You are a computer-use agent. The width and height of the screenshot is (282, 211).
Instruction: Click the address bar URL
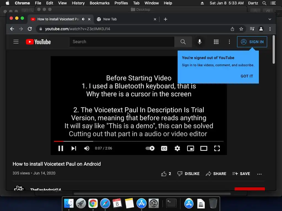tap(77, 29)
